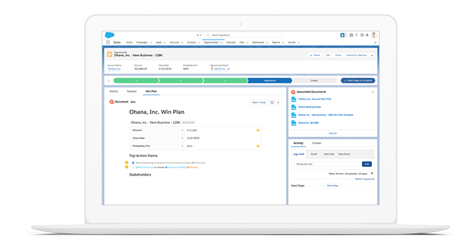Image resolution: width=476 pixels, height=248 pixels.
Task: Open the Forecasts nav tab
Action: point(231,42)
